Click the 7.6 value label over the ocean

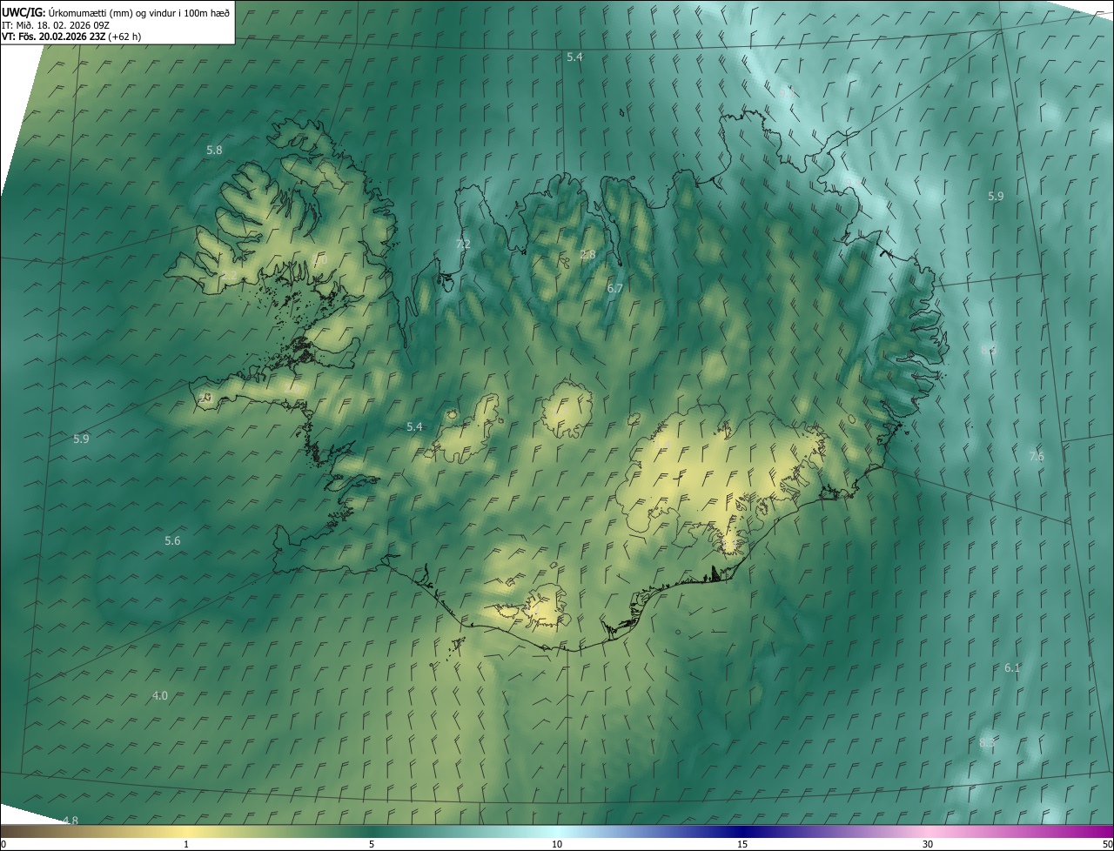pos(1037,457)
